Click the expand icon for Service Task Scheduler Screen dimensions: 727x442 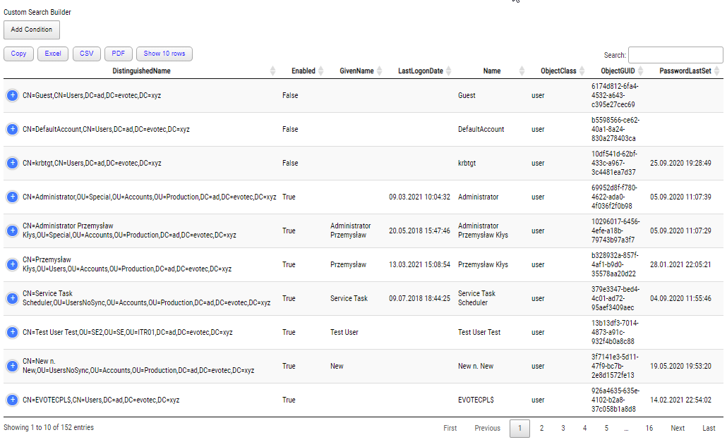click(x=12, y=298)
